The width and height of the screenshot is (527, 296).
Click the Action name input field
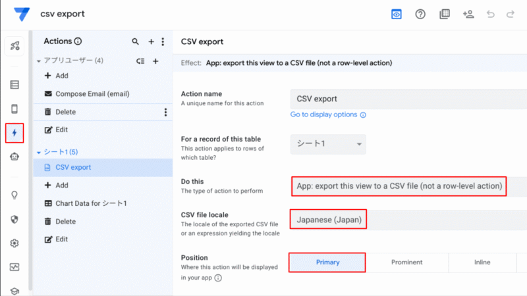[408, 99]
